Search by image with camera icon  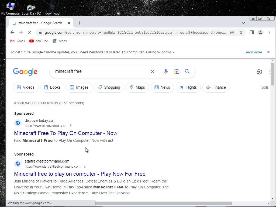pos(176,71)
